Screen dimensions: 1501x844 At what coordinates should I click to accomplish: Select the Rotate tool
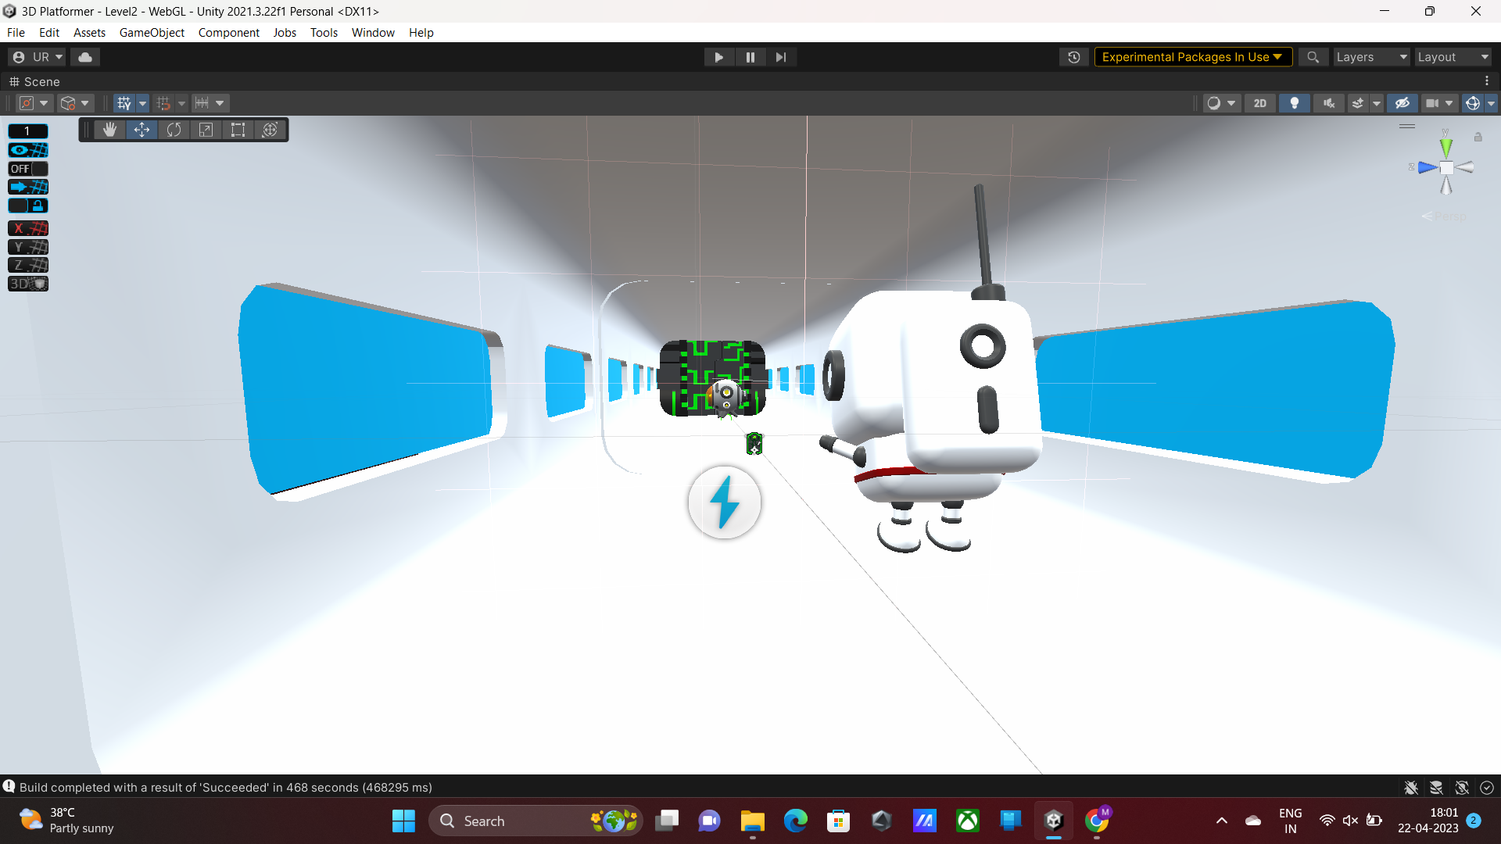point(174,130)
